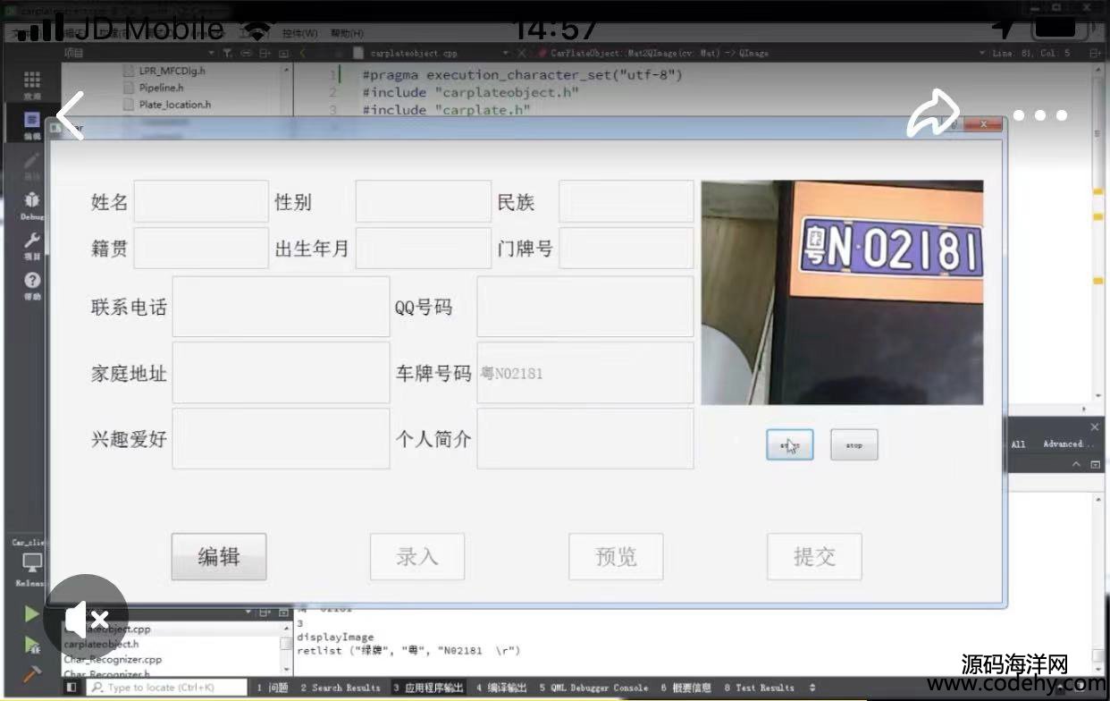Open the 帮助(H) menu

click(347, 33)
